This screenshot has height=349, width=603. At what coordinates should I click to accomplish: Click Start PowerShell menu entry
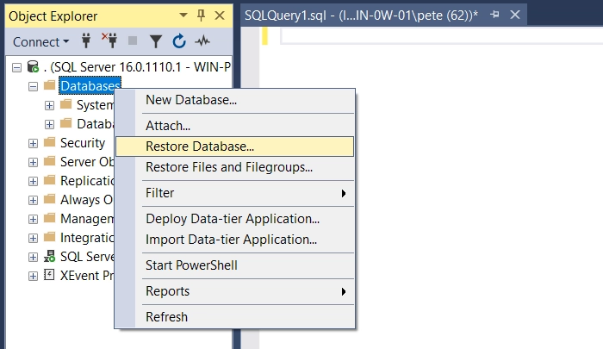[191, 265]
